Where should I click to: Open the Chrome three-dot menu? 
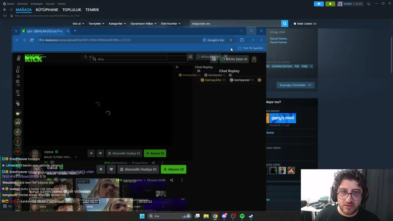(x=261, y=40)
